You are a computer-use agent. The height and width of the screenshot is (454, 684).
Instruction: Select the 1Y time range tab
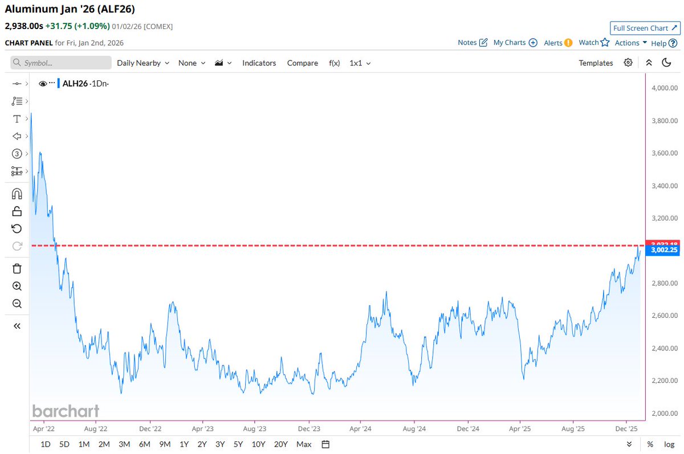coord(184,444)
